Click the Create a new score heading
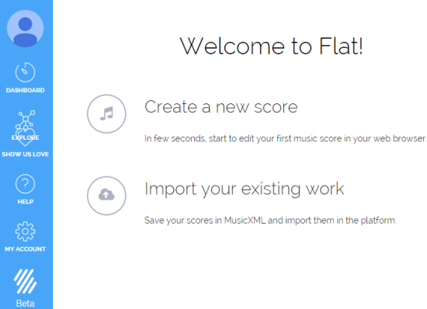The image size is (427, 309). (x=220, y=106)
